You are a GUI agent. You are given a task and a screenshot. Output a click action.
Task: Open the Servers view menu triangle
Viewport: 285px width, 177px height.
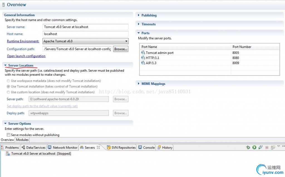(278, 146)
